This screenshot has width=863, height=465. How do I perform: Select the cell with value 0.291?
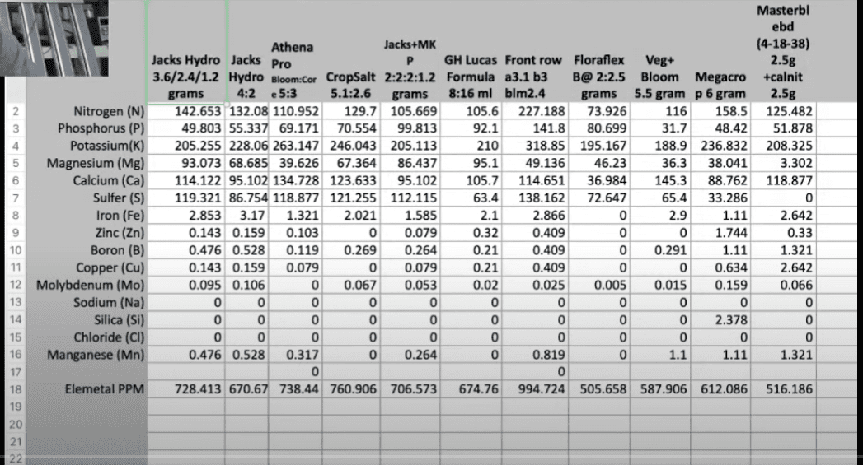coord(659,250)
